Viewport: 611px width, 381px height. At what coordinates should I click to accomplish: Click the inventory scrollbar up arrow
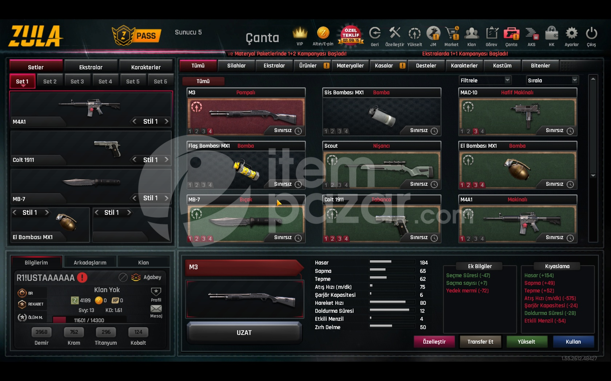[593, 79]
